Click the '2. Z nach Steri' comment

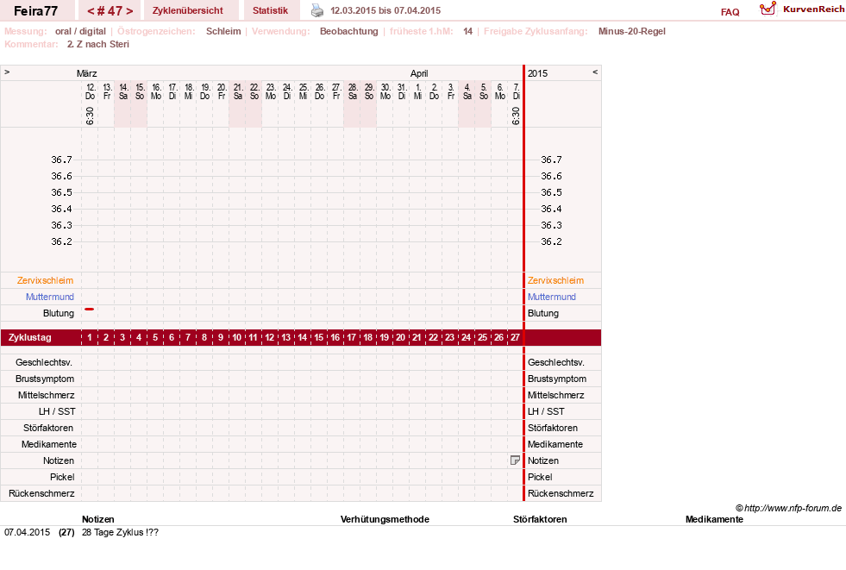98,44
